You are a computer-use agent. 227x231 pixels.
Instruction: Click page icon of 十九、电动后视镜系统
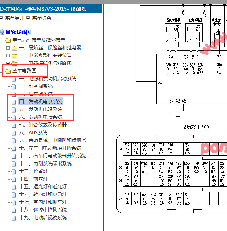click(x=14, y=218)
